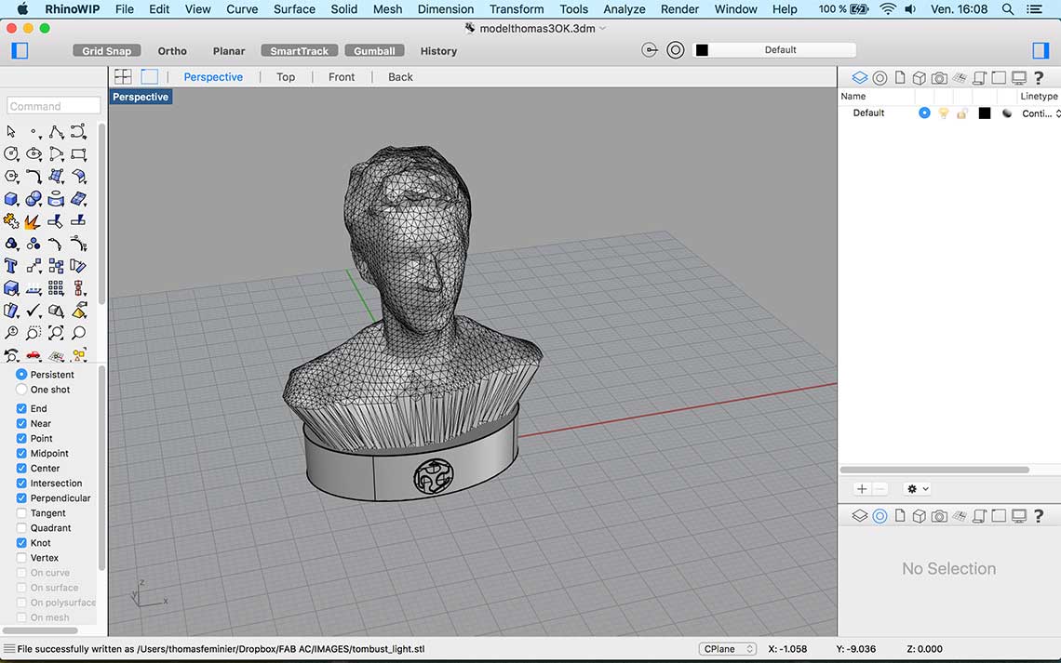1061x663 pixels.
Task: Click the Zoom Window dotted magnifier
Action: [x=34, y=333]
